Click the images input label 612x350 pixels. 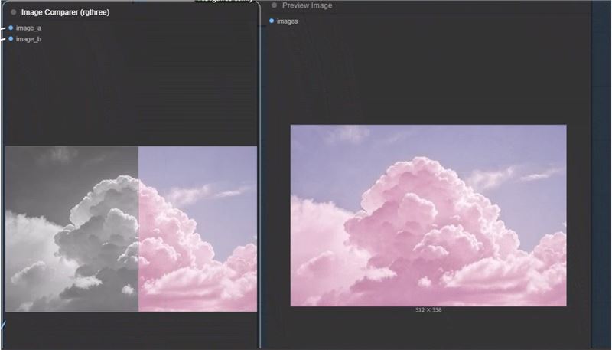coord(288,21)
